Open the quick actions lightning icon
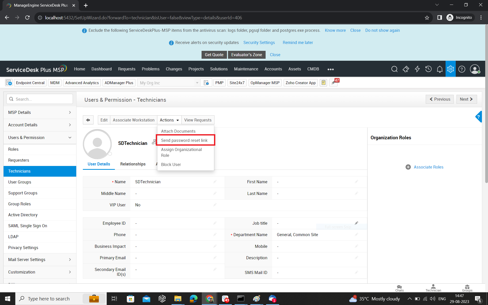Viewport: 488px width, 305px height. 417,69
